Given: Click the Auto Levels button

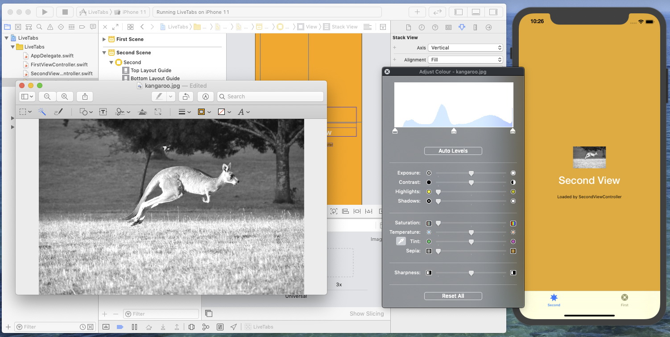Looking at the screenshot, I should [x=453, y=151].
